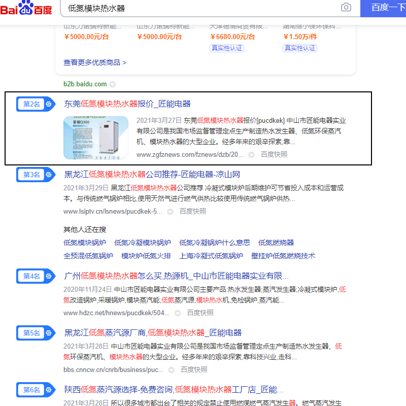The width and height of the screenshot is (406, 406).
Task: Click ¥1.50万/件 product price
Action: pos(300,37)
